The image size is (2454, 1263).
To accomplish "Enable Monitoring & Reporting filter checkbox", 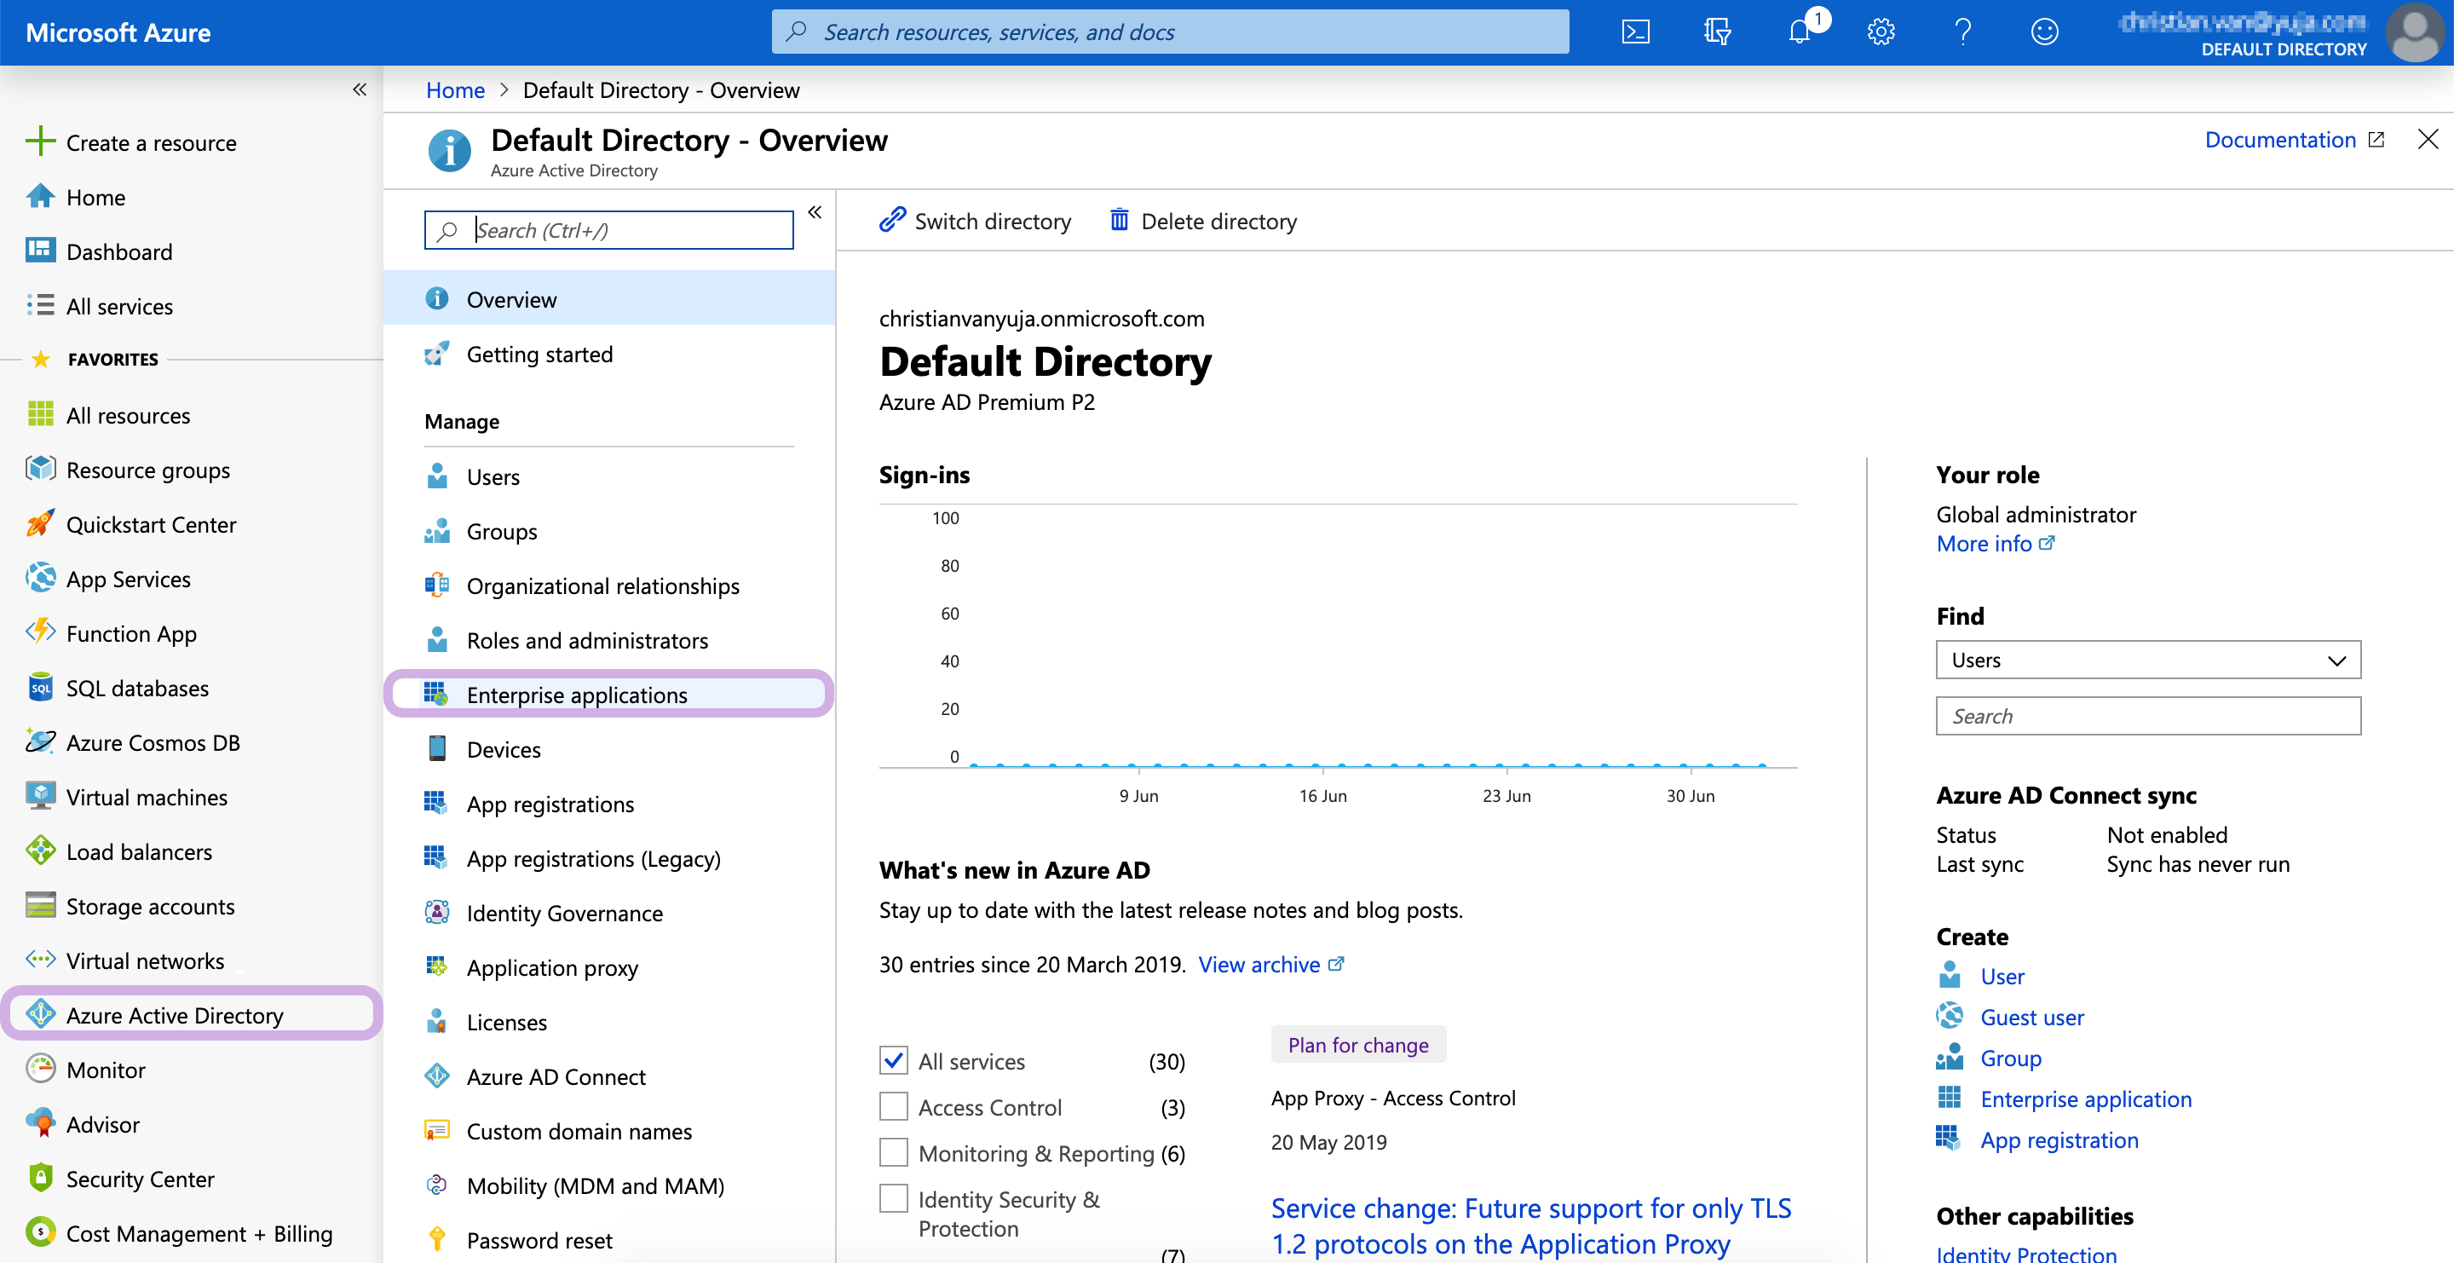I will 894,1152.
